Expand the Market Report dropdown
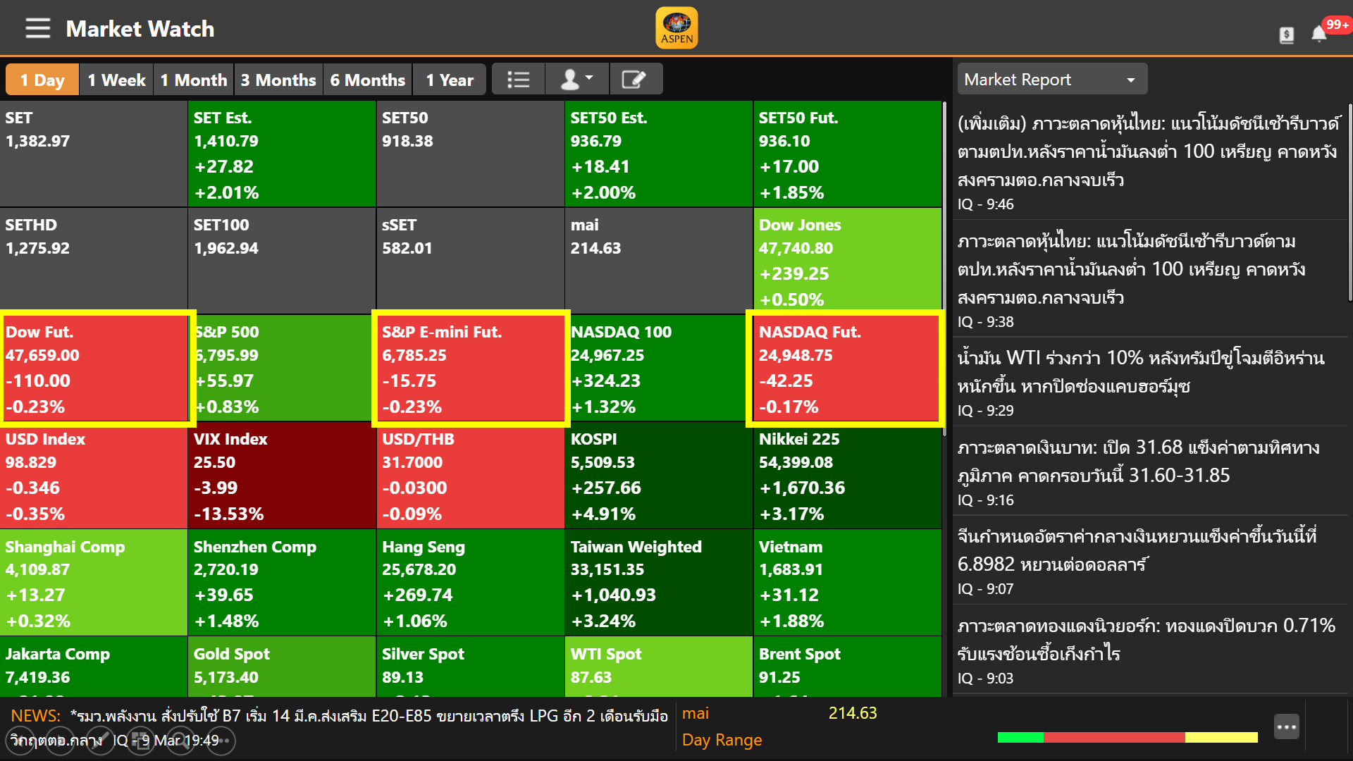This screenshot has width=1353, height=761. point(1051,80)
